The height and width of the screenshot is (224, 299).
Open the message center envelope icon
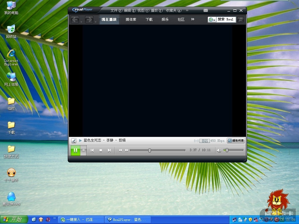[206, 10]
